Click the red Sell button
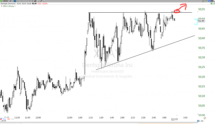This screenshot has width=215, height=124. [9, 119]
